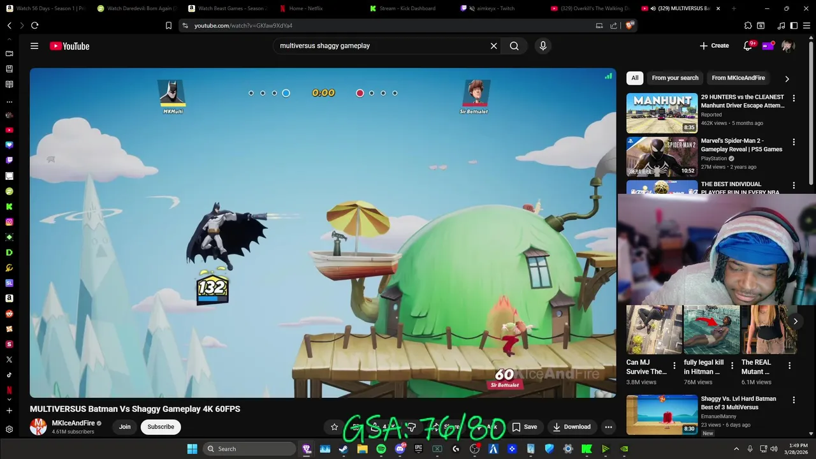Open the Windows Start menu
Viewport: 816px width, 459px height.
[x=192, y=449]
